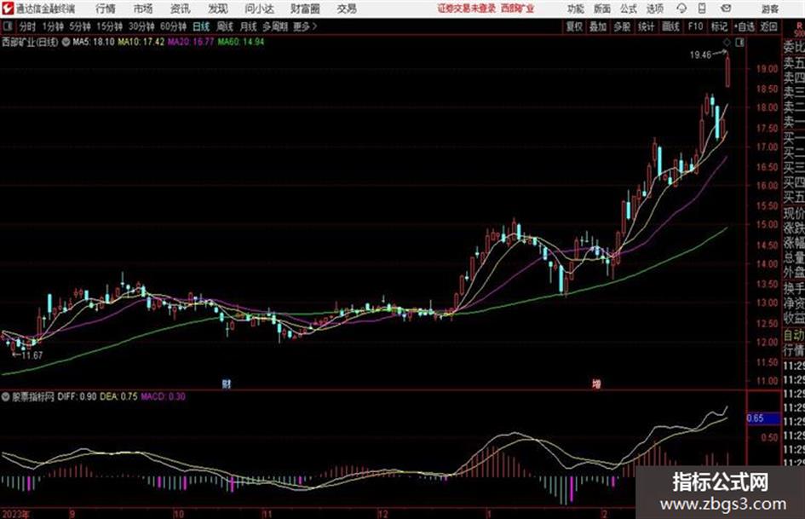Open the 资讯 menu
The height and width of the screenshot is (519, 805).
[x=181, y=9]
